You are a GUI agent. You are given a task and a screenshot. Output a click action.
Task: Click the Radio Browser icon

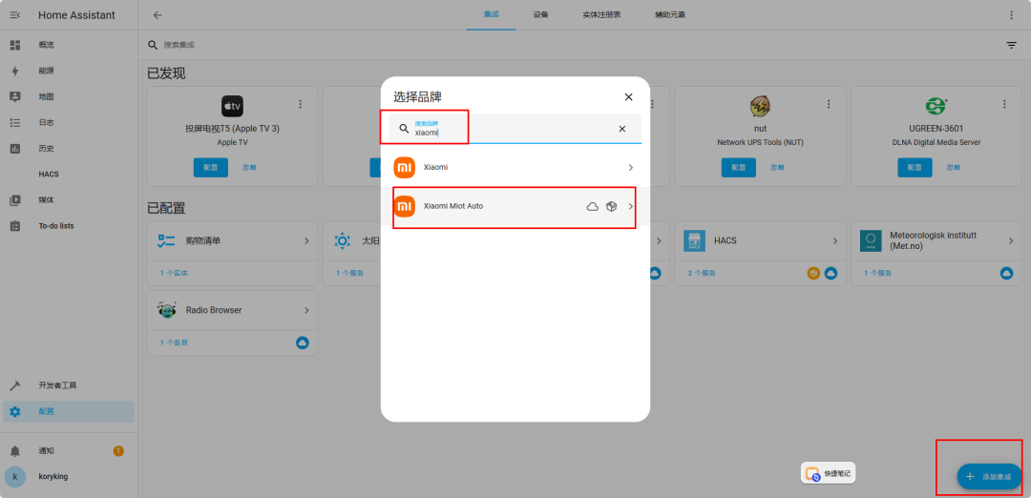coord(167,310)
